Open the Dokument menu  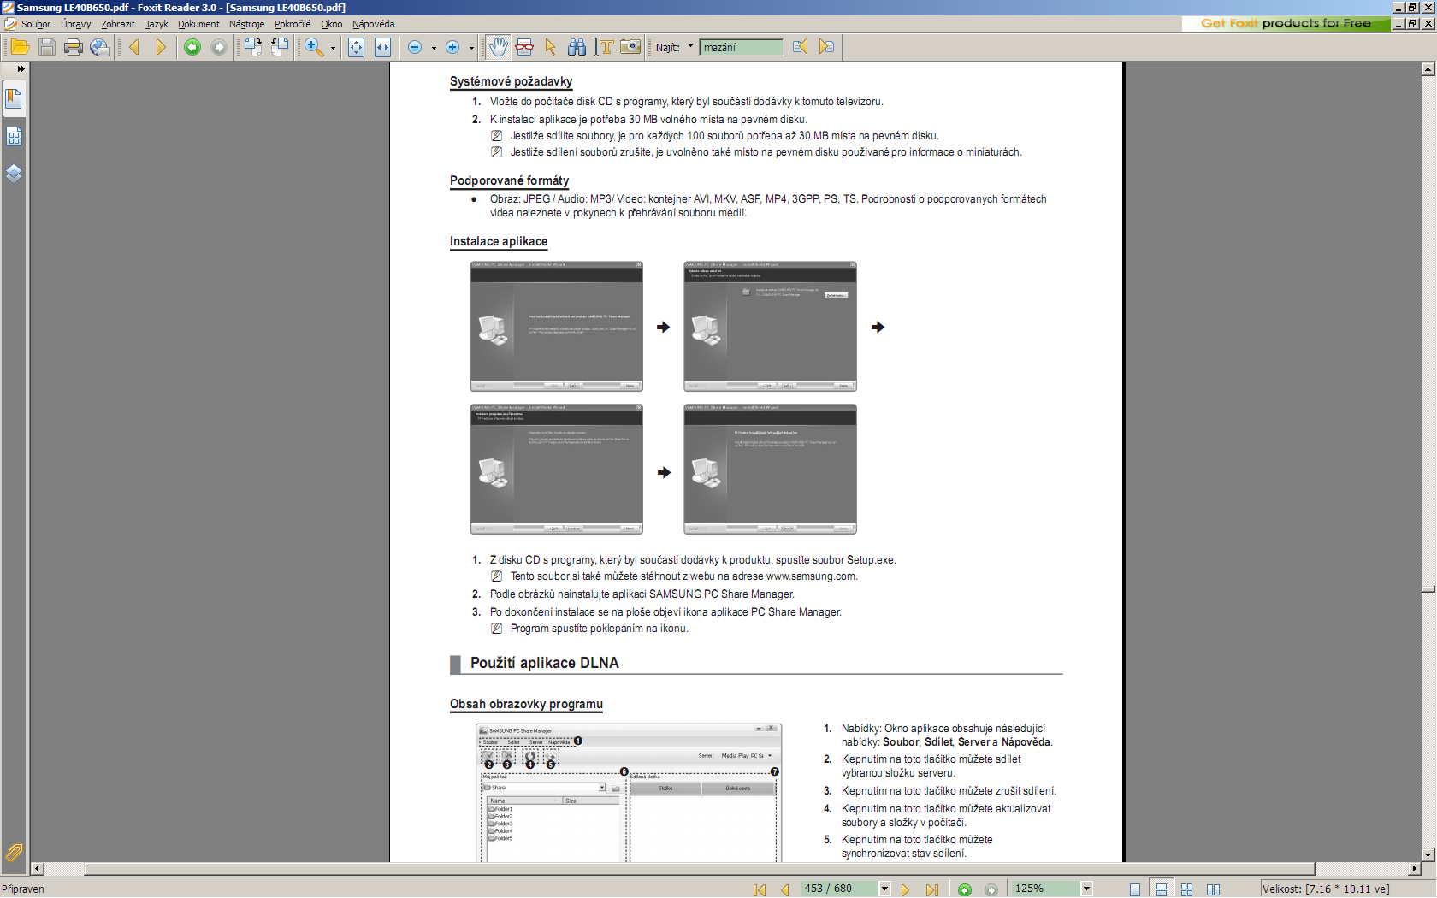pyautogui.click(x=198, y=24)
